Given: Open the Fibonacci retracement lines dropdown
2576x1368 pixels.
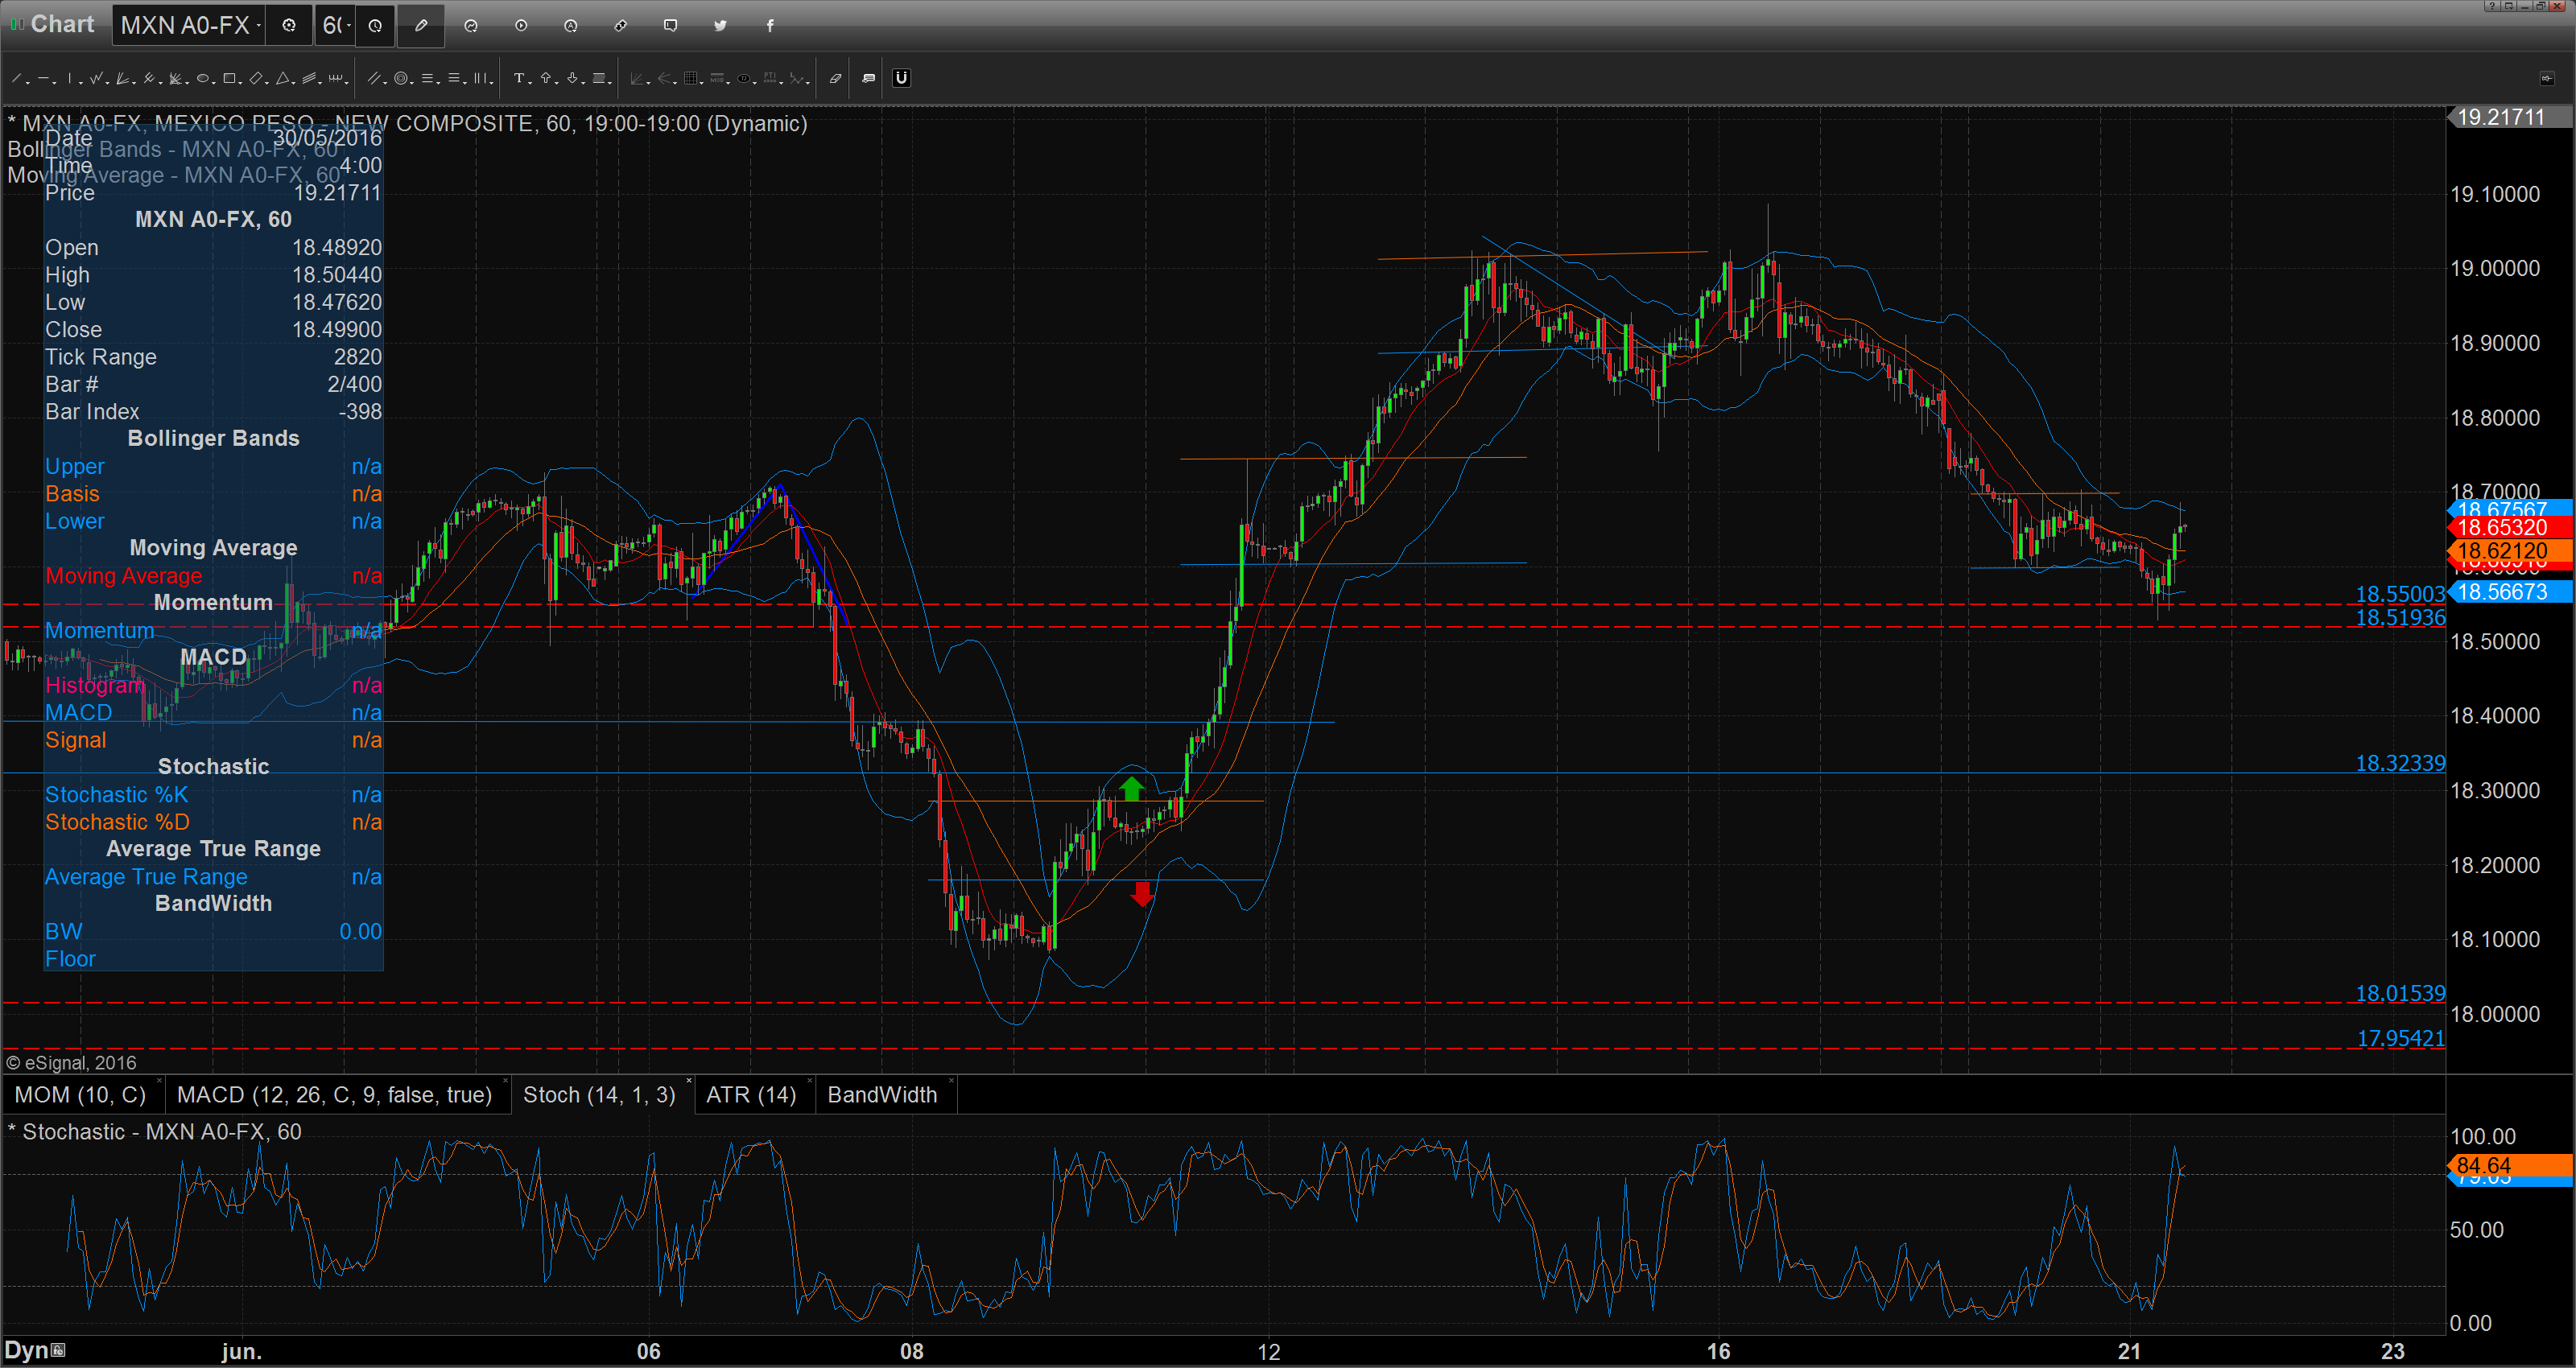Looking at the screenshot, I should tap(428, 78).
